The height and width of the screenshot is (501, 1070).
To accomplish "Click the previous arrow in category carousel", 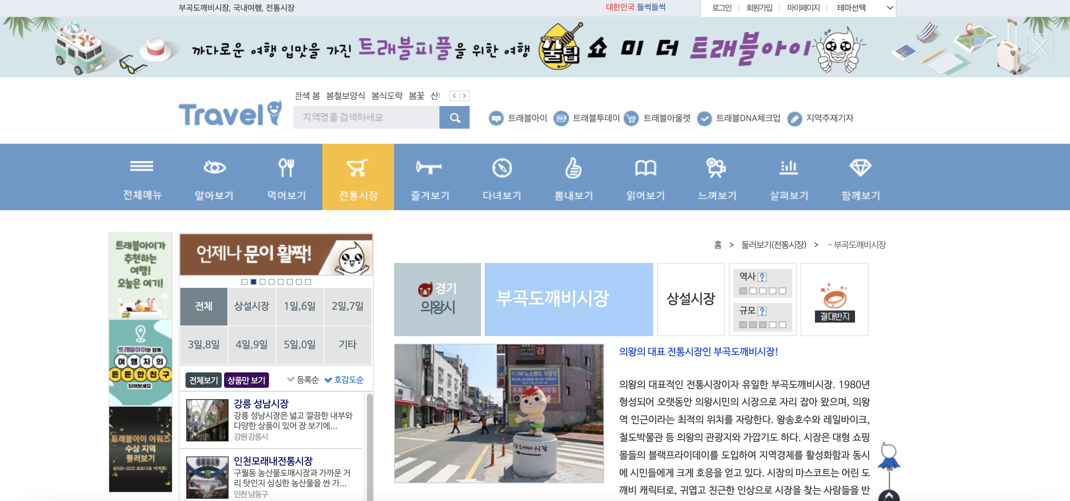I will click(x=454, y=96).
